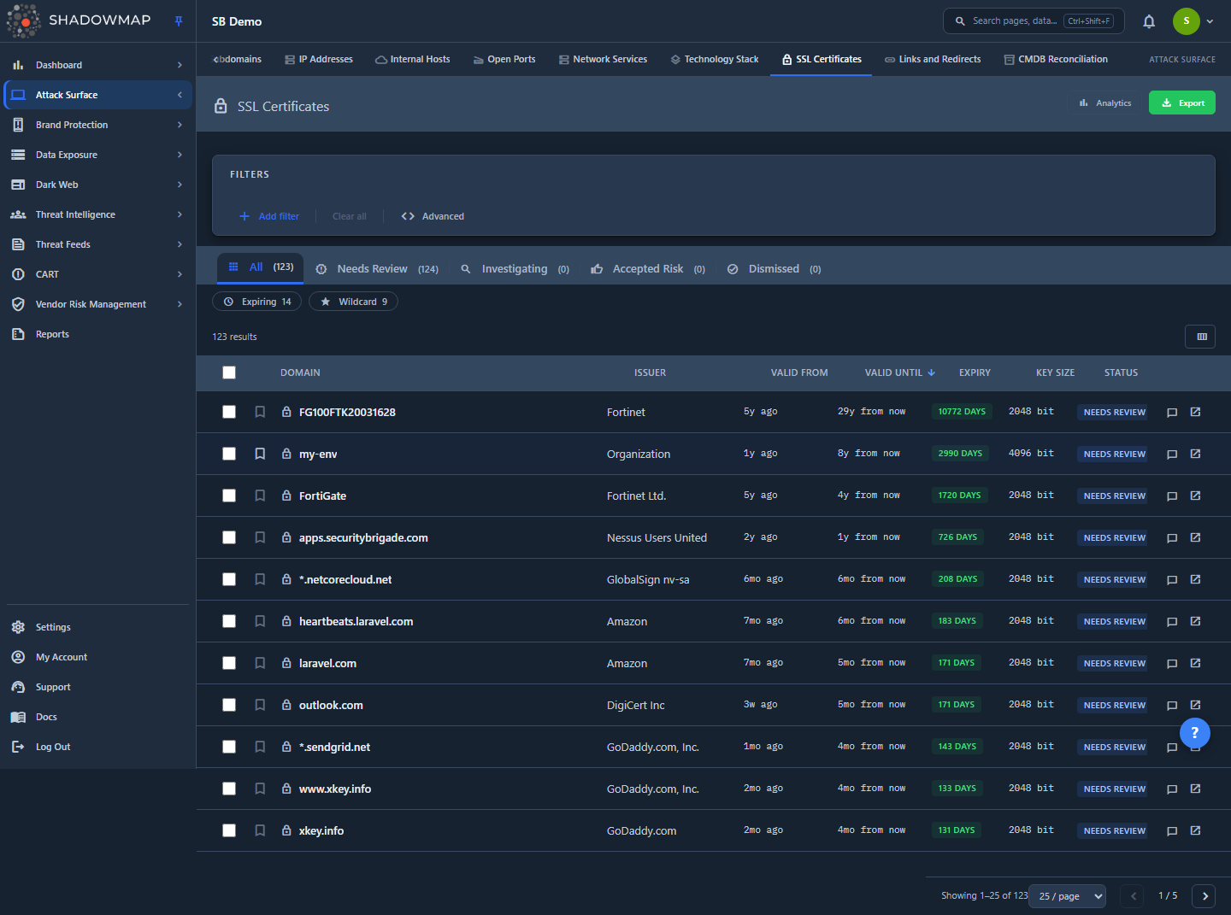
Task: Check the outlook.com row checkbox
Action: pyautogui.click(x=229, y=705)
